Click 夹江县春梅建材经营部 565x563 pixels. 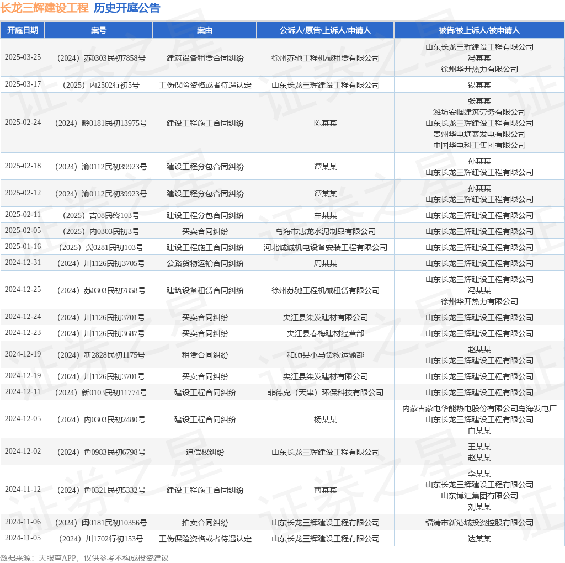point(326,334)
